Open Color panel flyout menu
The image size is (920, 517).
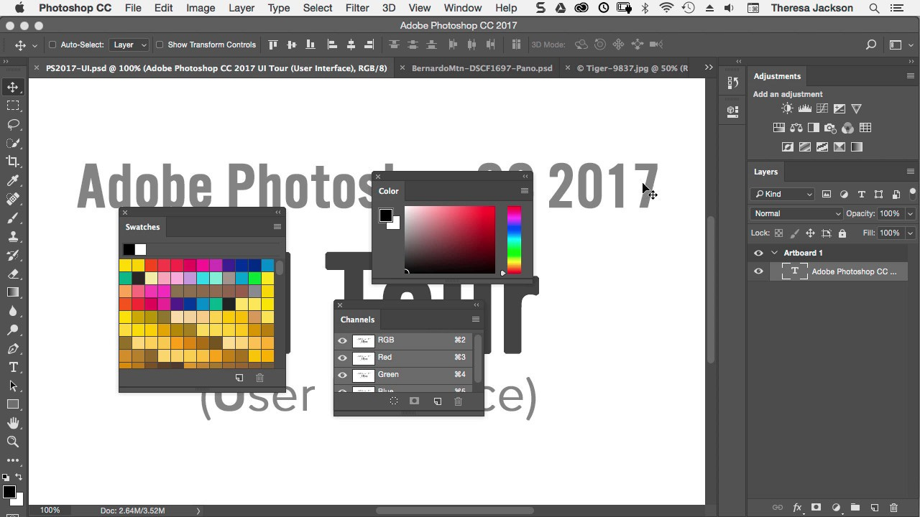(525, 191)
